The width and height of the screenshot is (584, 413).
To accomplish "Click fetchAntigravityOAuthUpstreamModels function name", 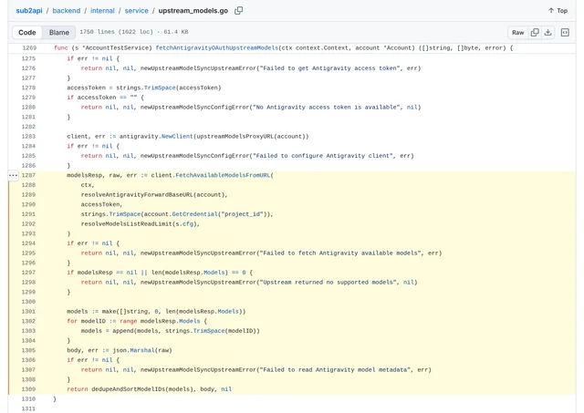I will (217, 48).
